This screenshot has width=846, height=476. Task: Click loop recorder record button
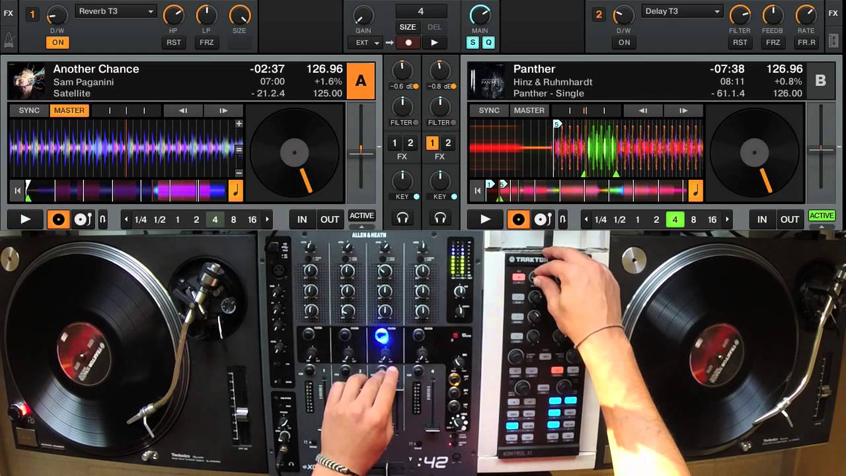[x=408, y=42]
